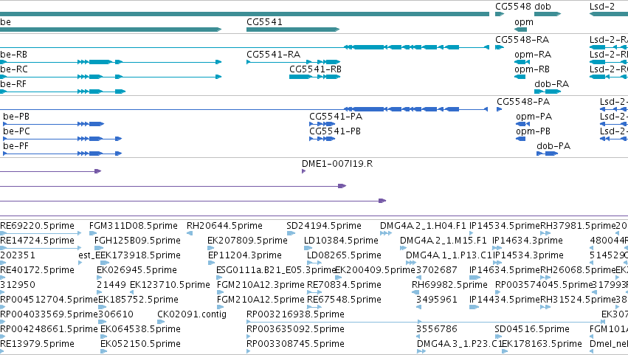Select the RP004248661.5prime EST label
This screenshot has width=628, height=355.
click(x=49, y=330)
